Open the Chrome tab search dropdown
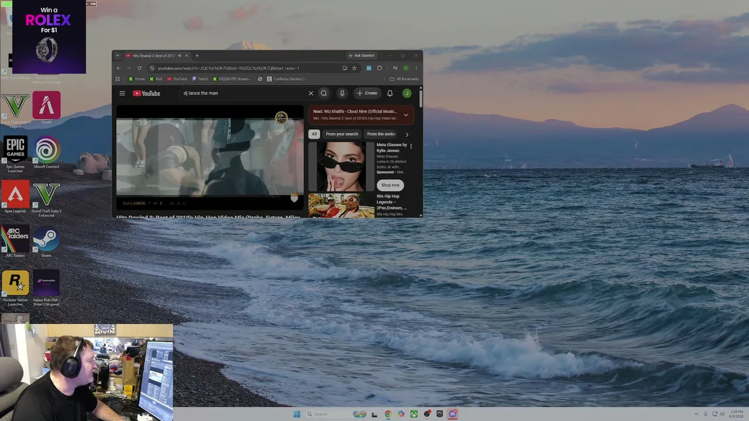The image size is (749, 421). tap(118, 56)
